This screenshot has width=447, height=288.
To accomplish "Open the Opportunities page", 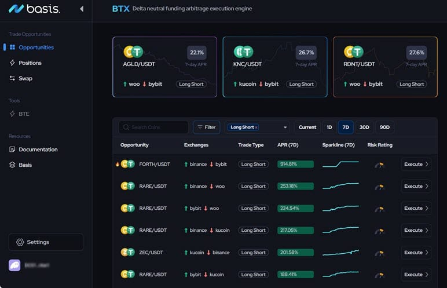I will pyautogui.click(x=36, y=48).
